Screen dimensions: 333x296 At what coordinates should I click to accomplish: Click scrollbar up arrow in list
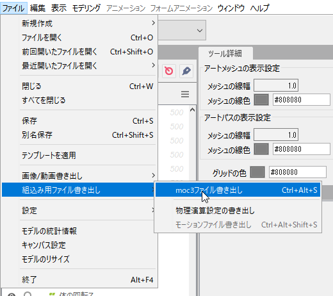pos(192,110)
